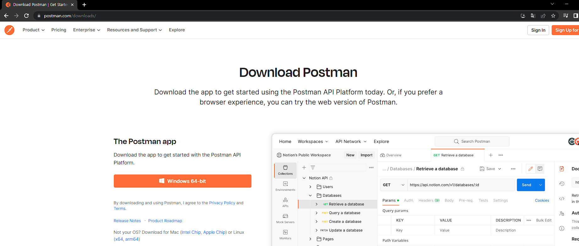Screen dimensions: 579x246
Task: Click the translate page icon in address bar
Action: coord(533,16)
